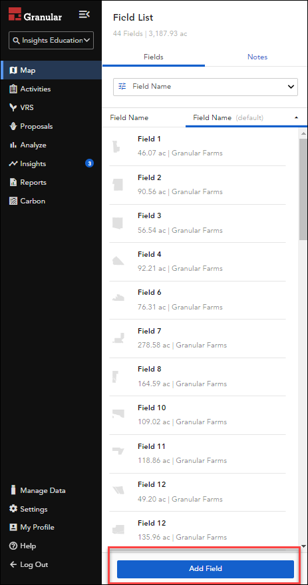The image size is (308, 585).
Task: Toggle sort arrow on Field Name default
Action: [297, 117]
